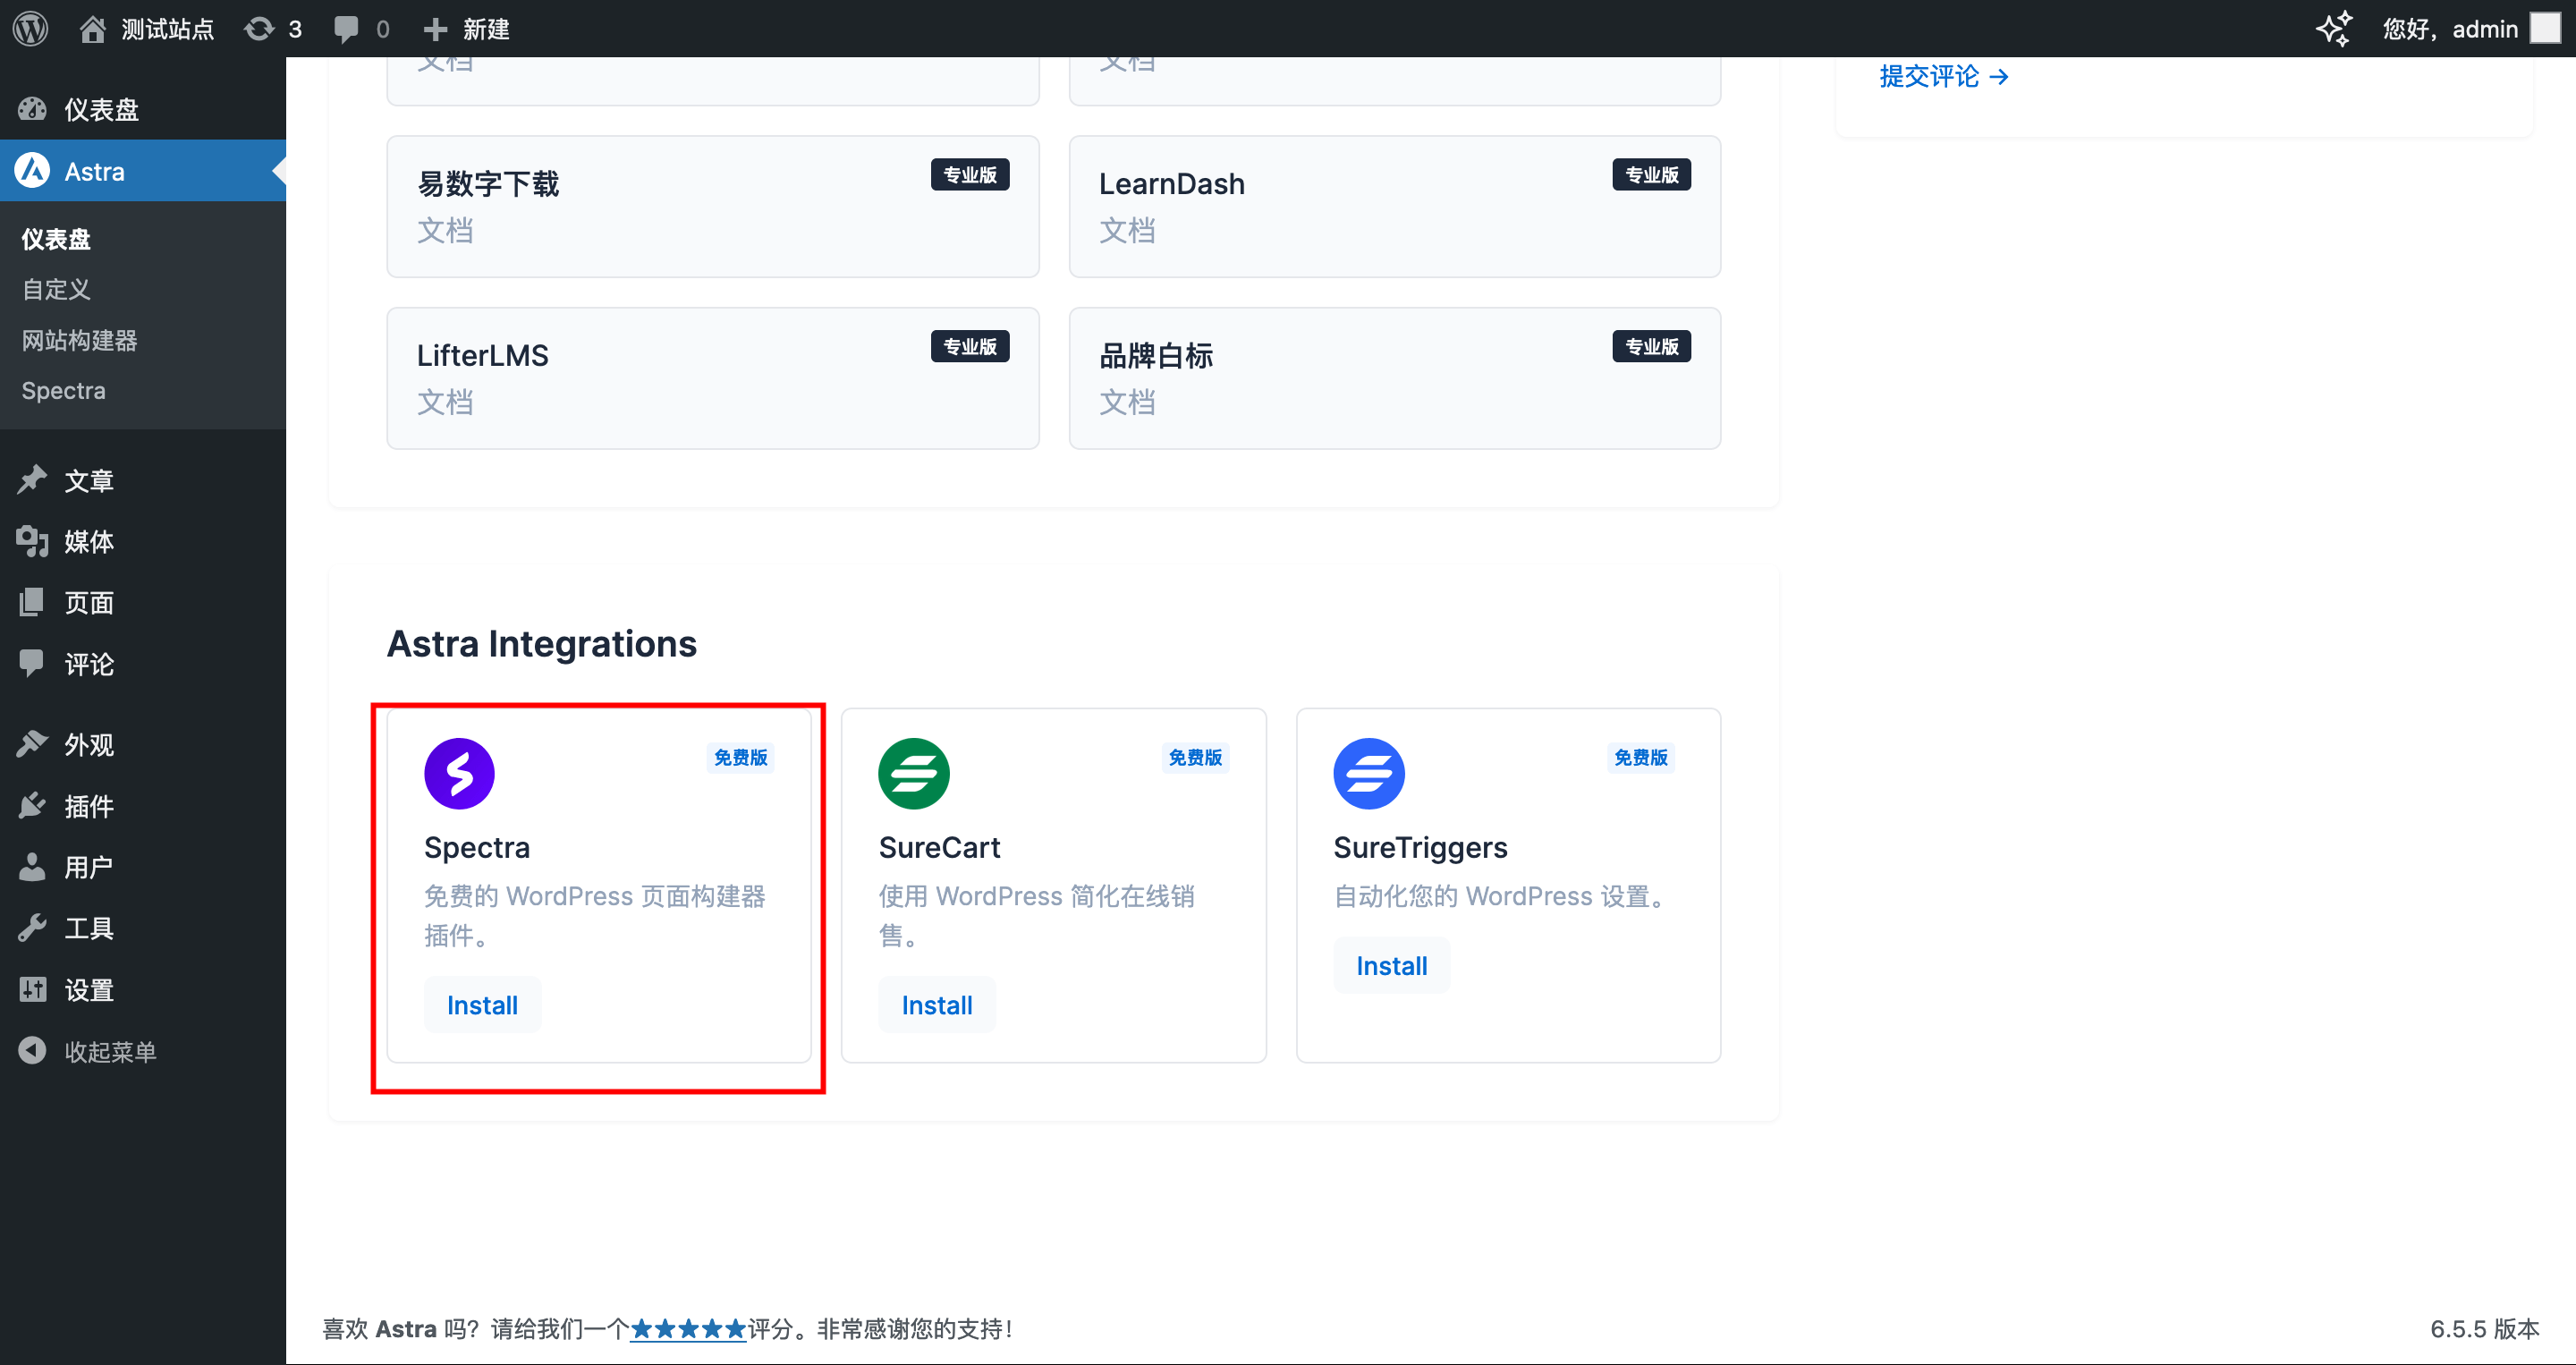Install the Spectra plugin
The height and width of the screenshot is (1365, 2576).
tap(482, 1004)
